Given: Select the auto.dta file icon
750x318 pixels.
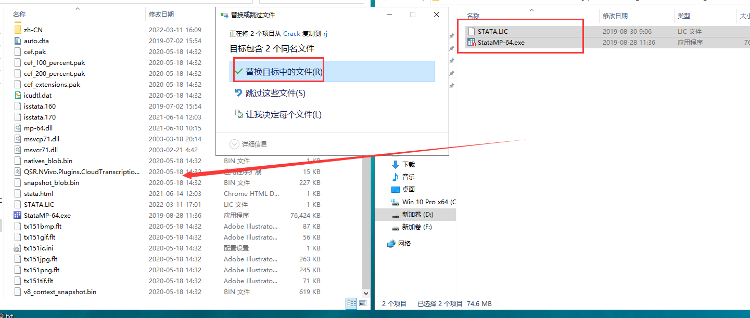Looking at the screenshot, I should click(x=18, y=41).
